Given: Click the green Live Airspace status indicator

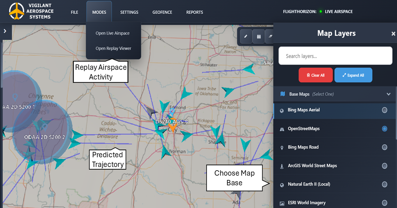Looking at the screenshot, I should (x=321, y=12).
